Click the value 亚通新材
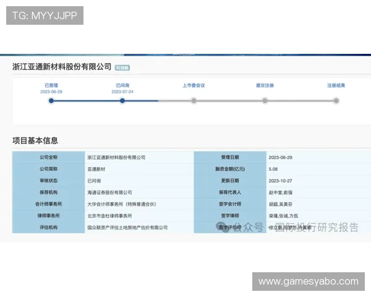The width and height of the screenshot is (371, 297). click(96, 169)
